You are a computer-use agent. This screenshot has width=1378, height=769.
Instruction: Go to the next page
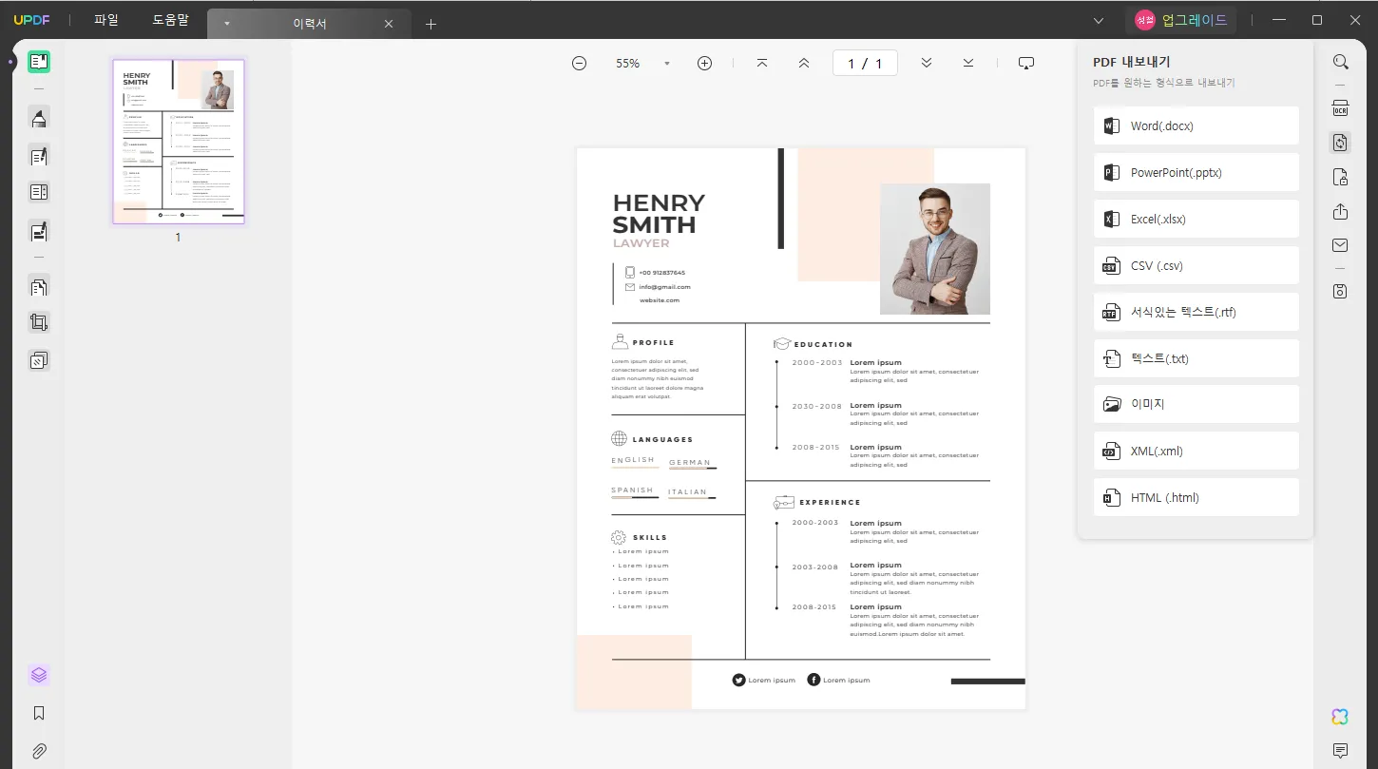927,63
